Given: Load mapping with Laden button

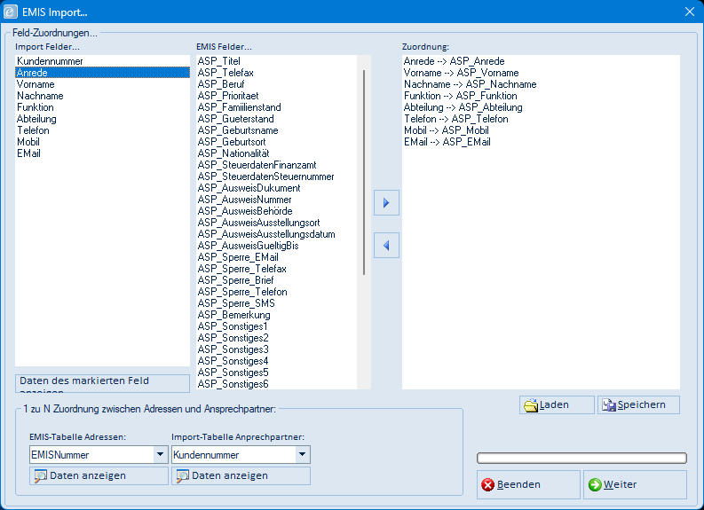Looking at the screenshot, I should (557, 404).
